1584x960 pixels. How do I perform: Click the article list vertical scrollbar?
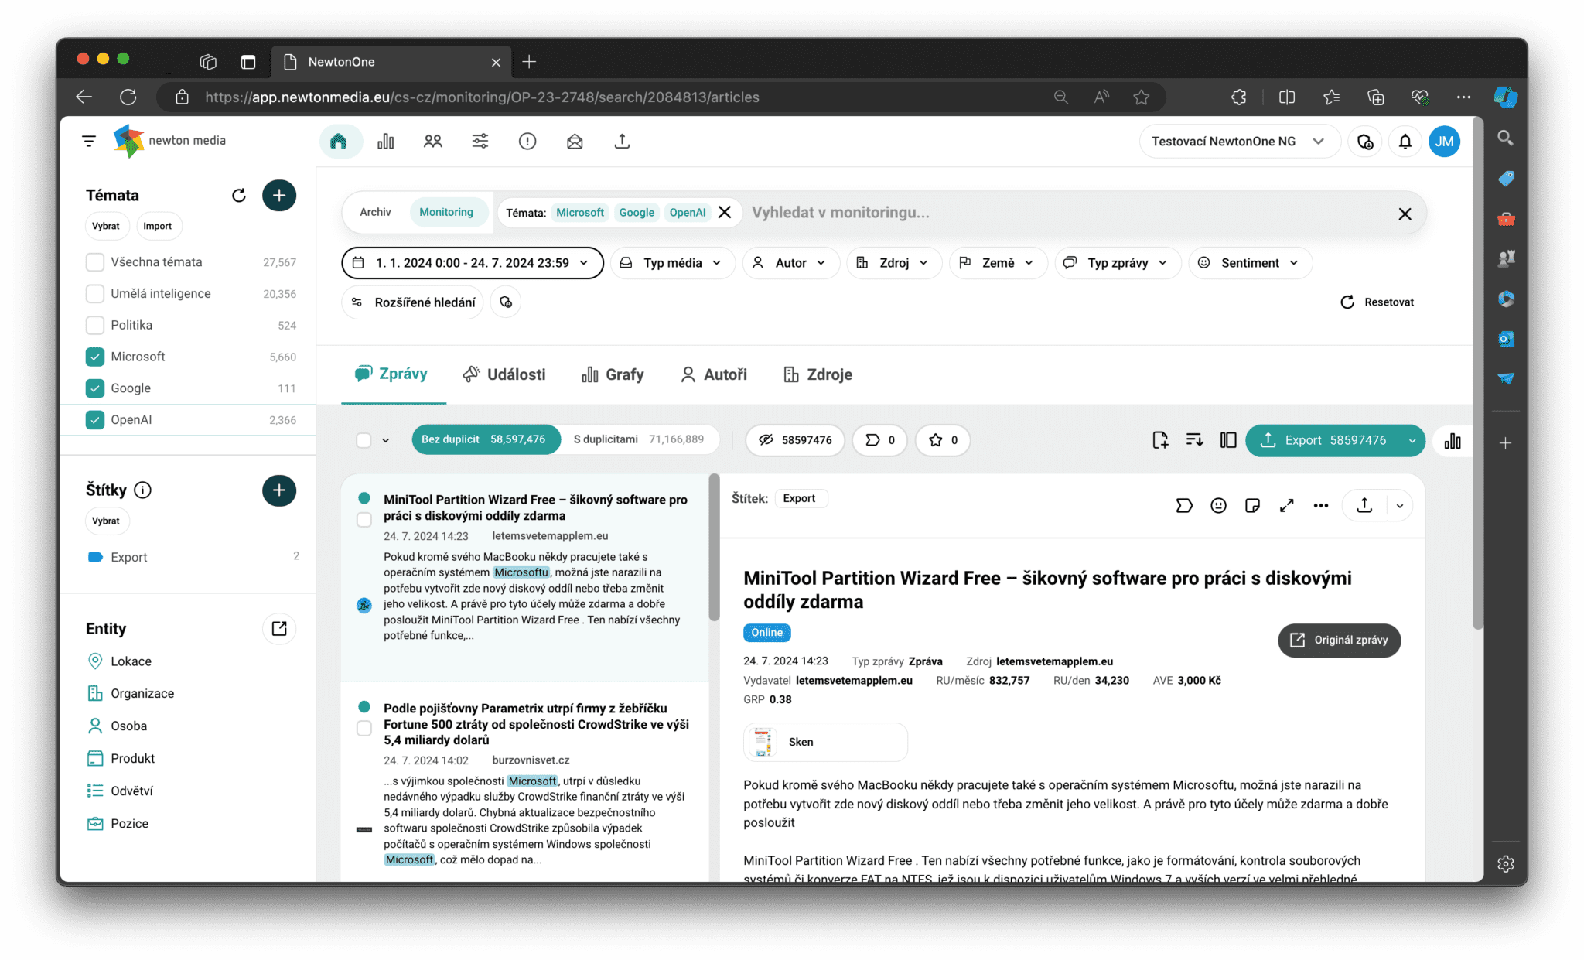click(714, 547)
